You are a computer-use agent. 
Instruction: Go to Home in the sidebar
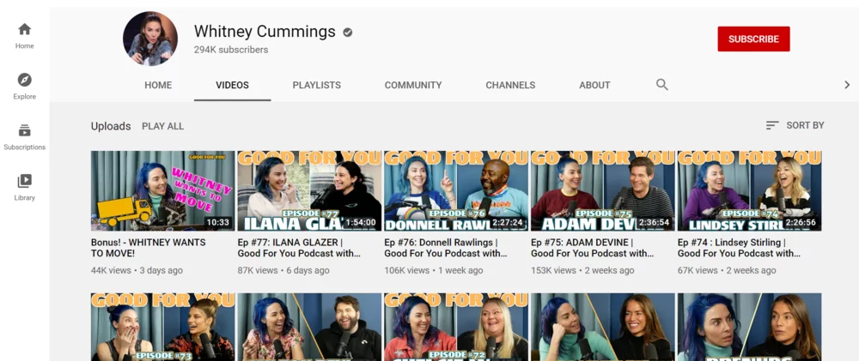24,34
